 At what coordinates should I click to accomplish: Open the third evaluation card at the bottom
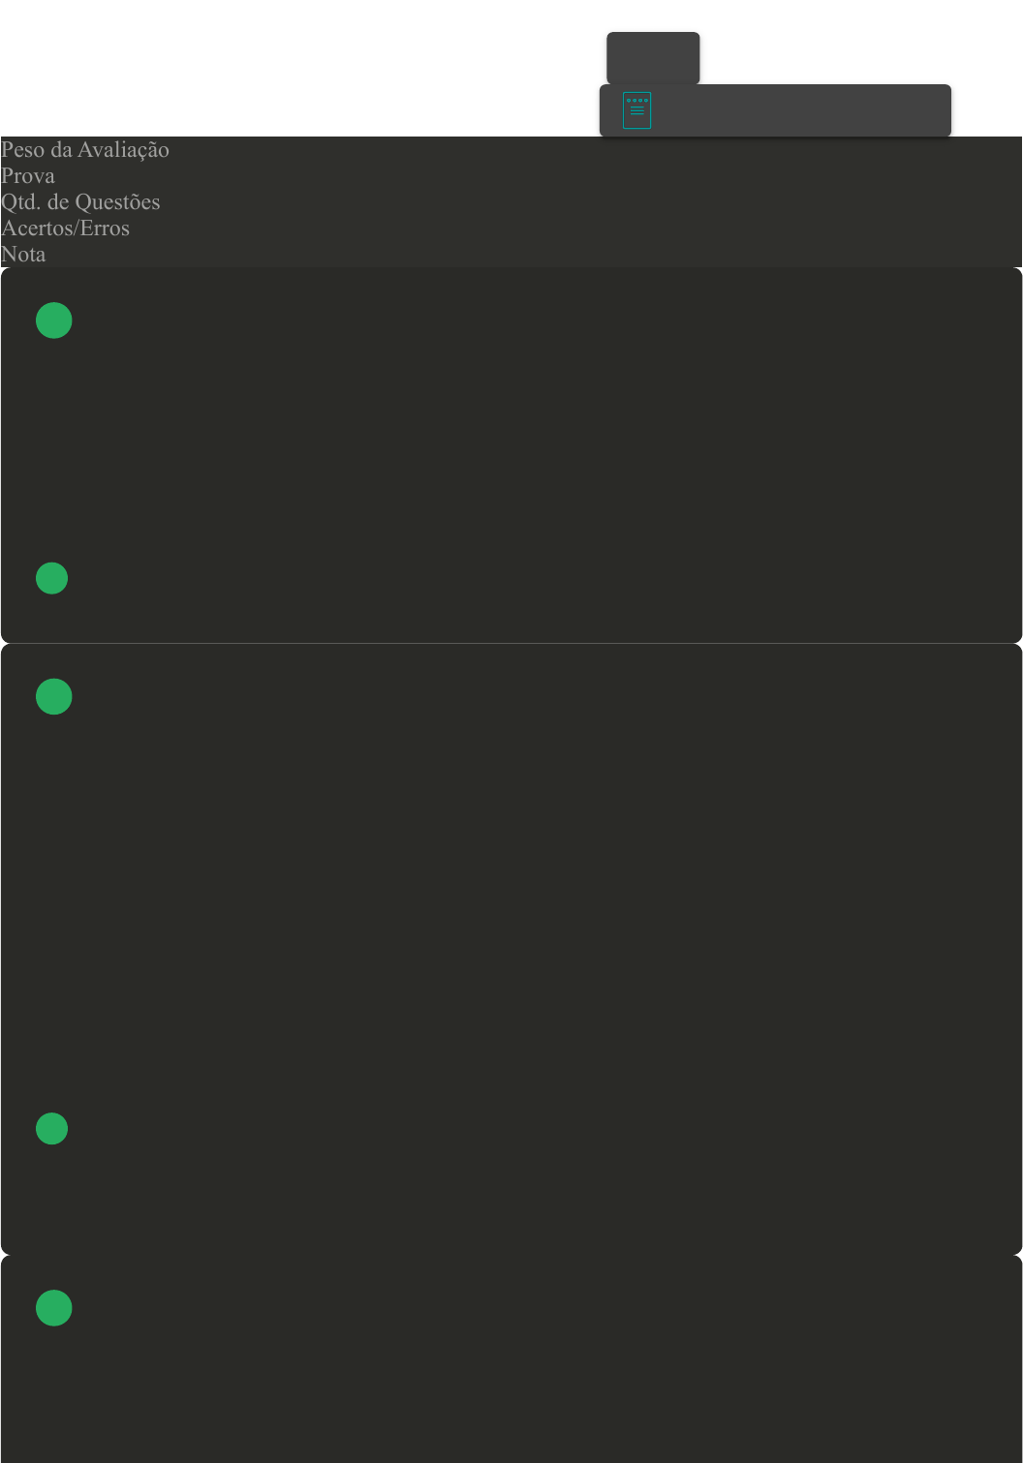(511, 1359)
